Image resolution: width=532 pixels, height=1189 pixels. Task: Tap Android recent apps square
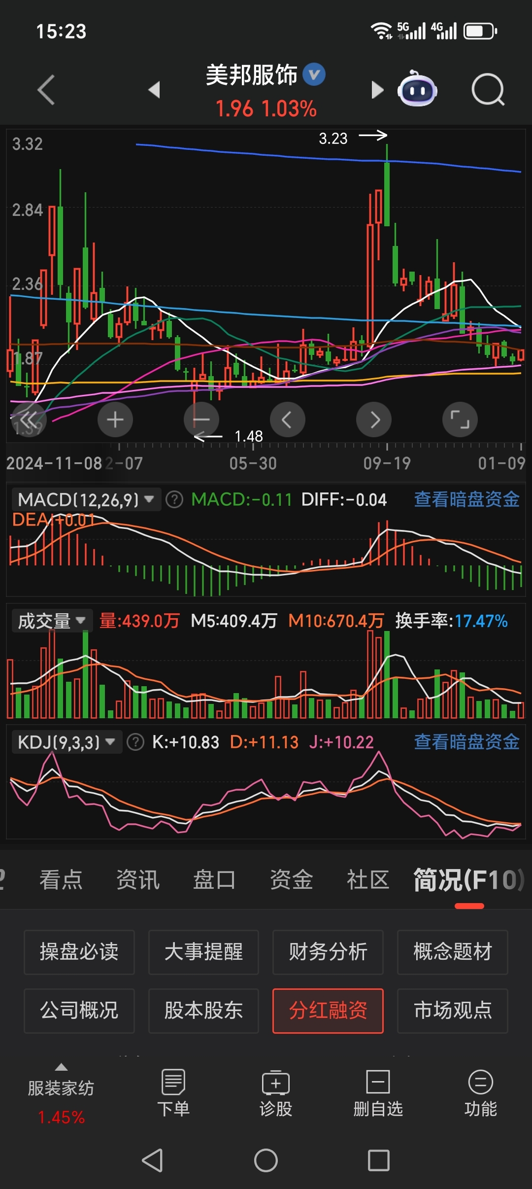click(379, 1160)
